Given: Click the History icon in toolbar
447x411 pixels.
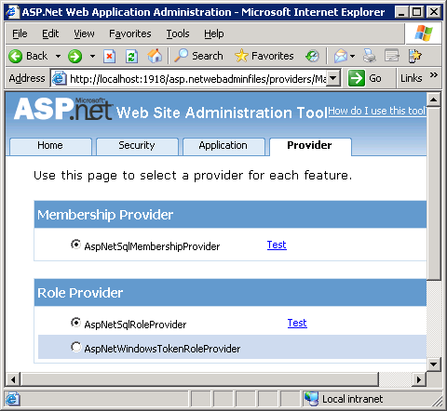Looking at the screenshot, I should tap(312, 56).
